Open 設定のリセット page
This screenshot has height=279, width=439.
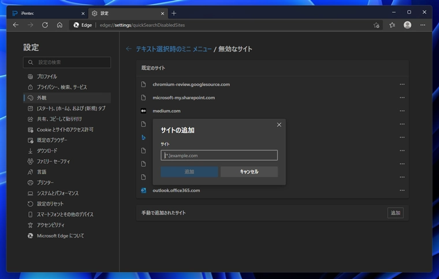click(x=67, y=204)
